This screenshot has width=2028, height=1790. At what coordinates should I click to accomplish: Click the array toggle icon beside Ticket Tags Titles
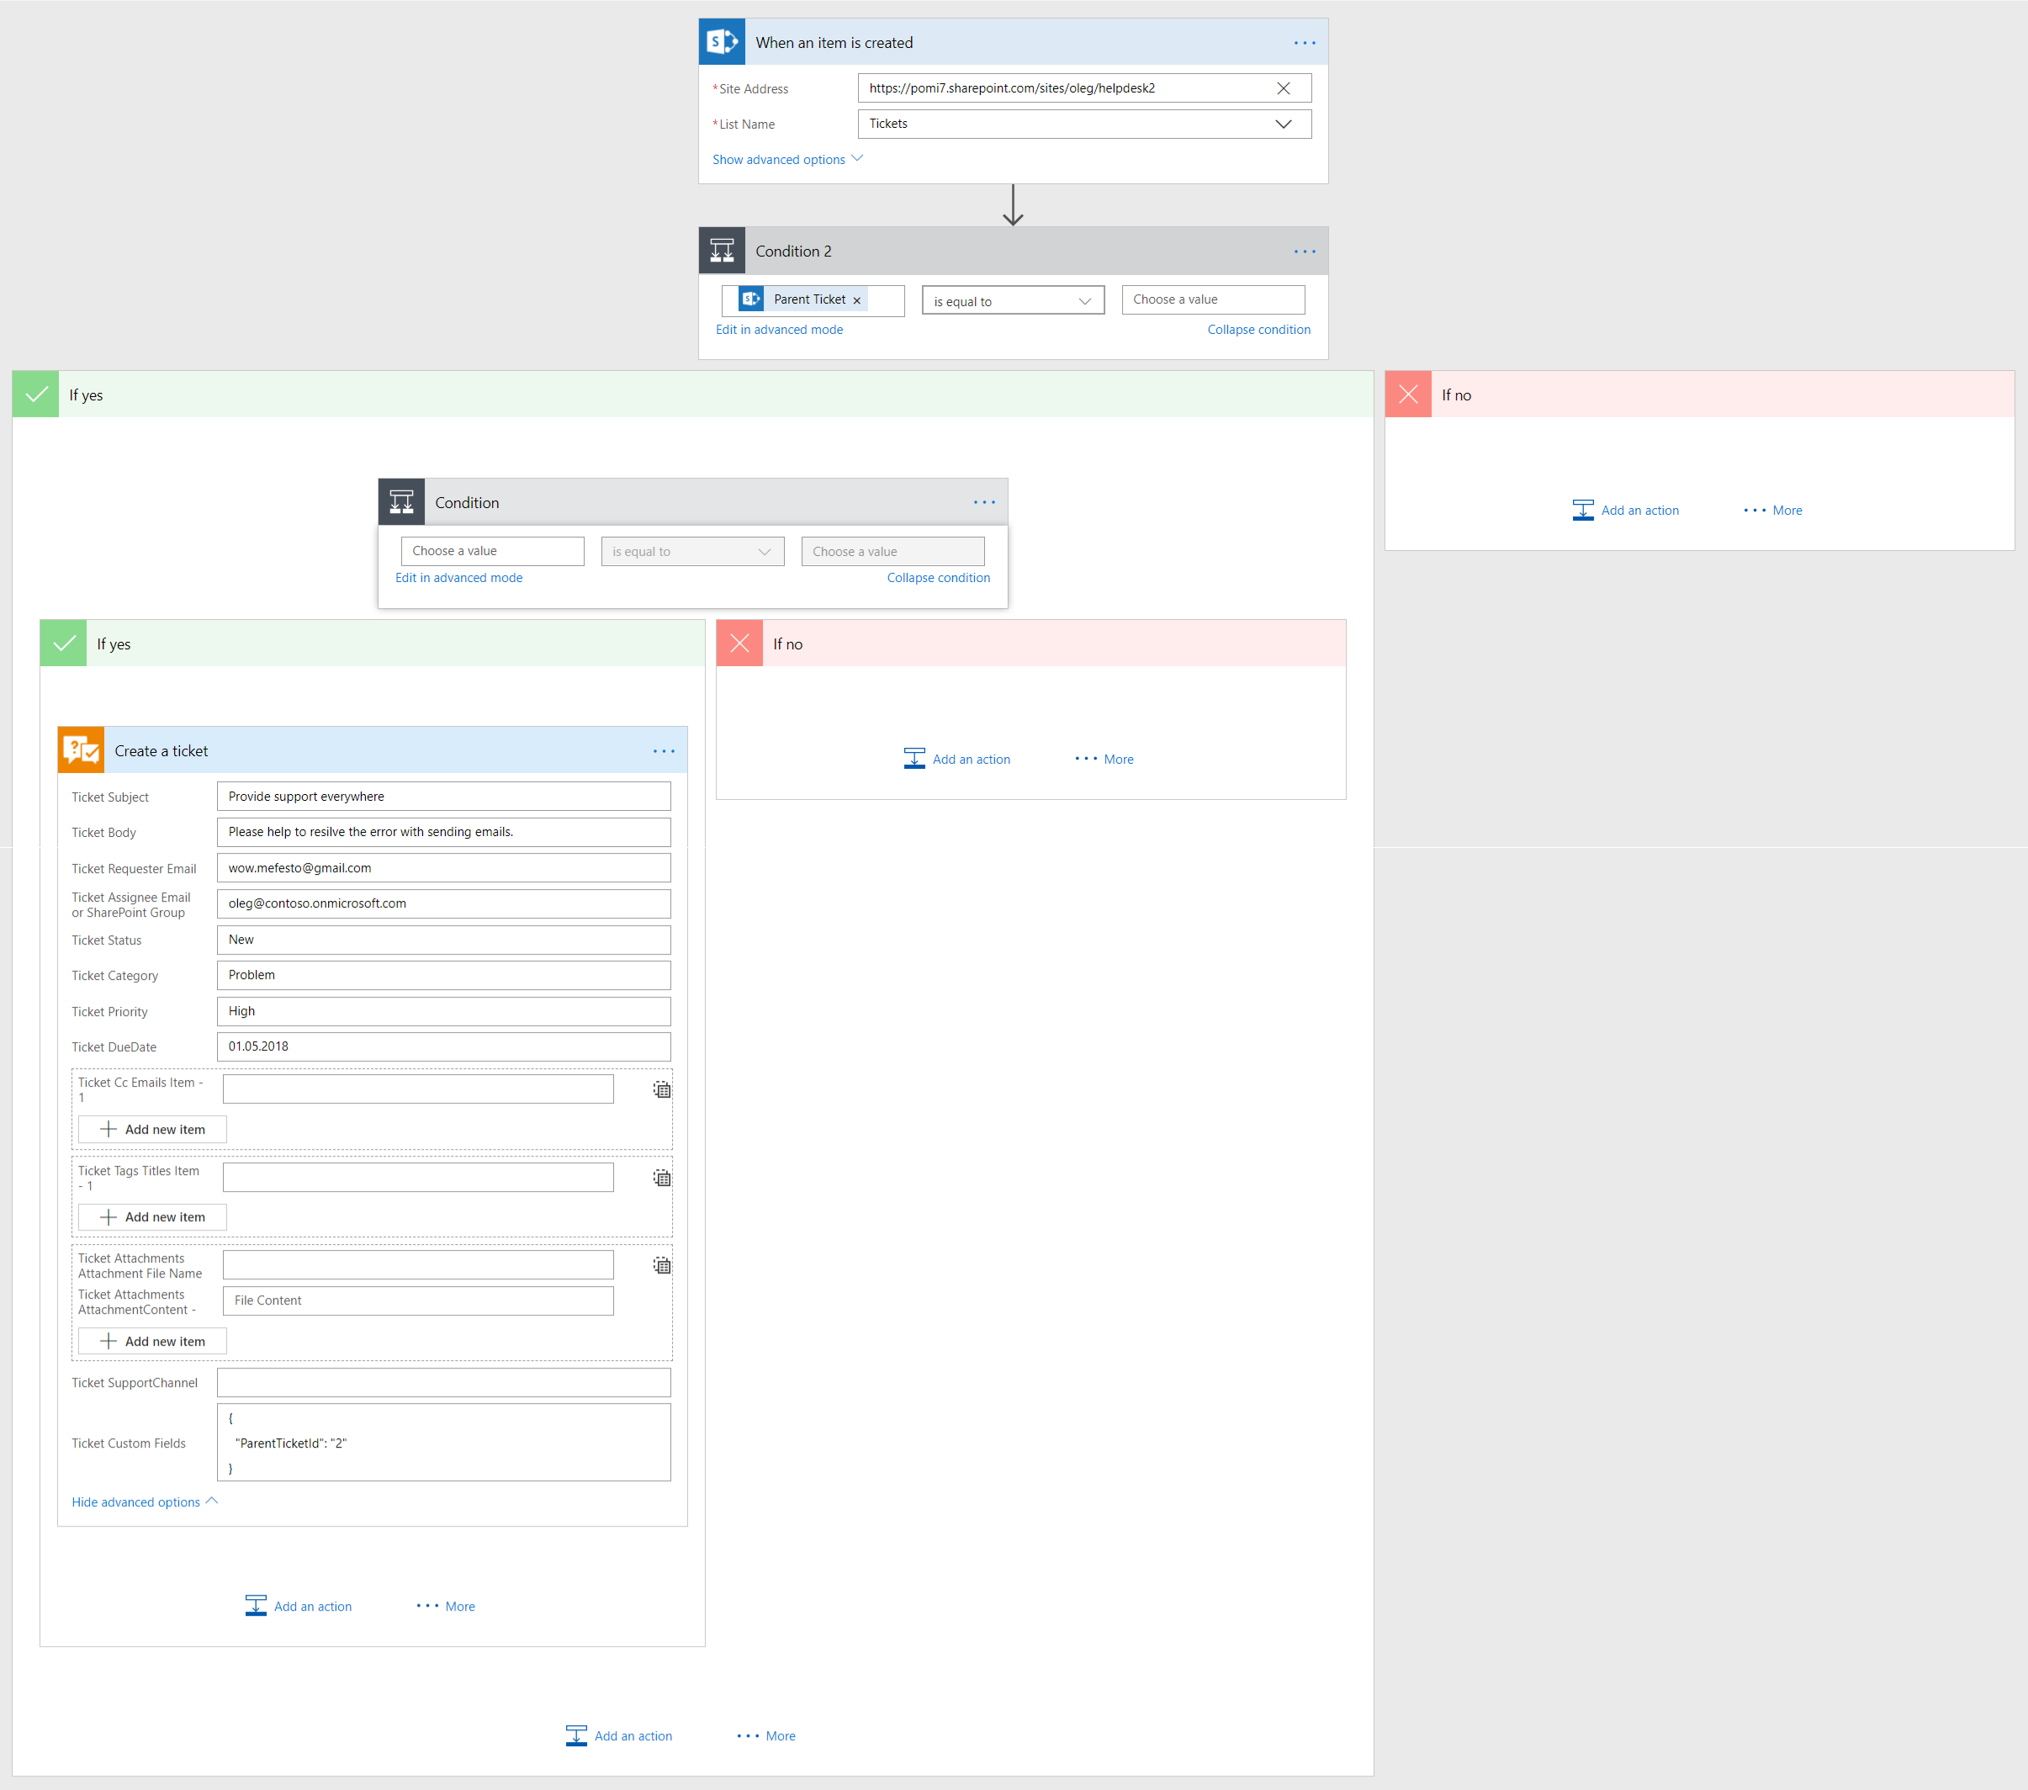pyautogui.click(x=662, y=1178)
